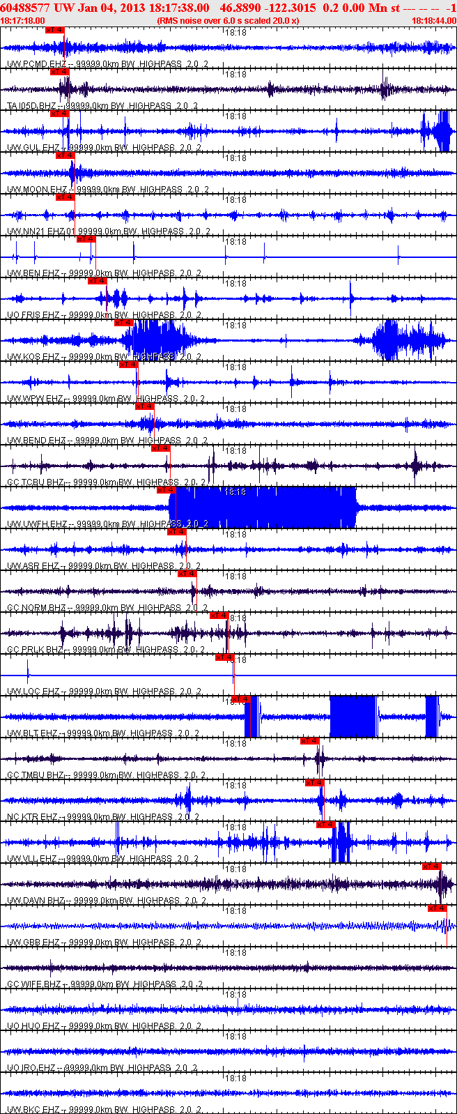Click the arrival marker on NC.KTR trace
The width and height of the screenshot is (457, 1114).
pyautogui.click(x=315, y=783)
